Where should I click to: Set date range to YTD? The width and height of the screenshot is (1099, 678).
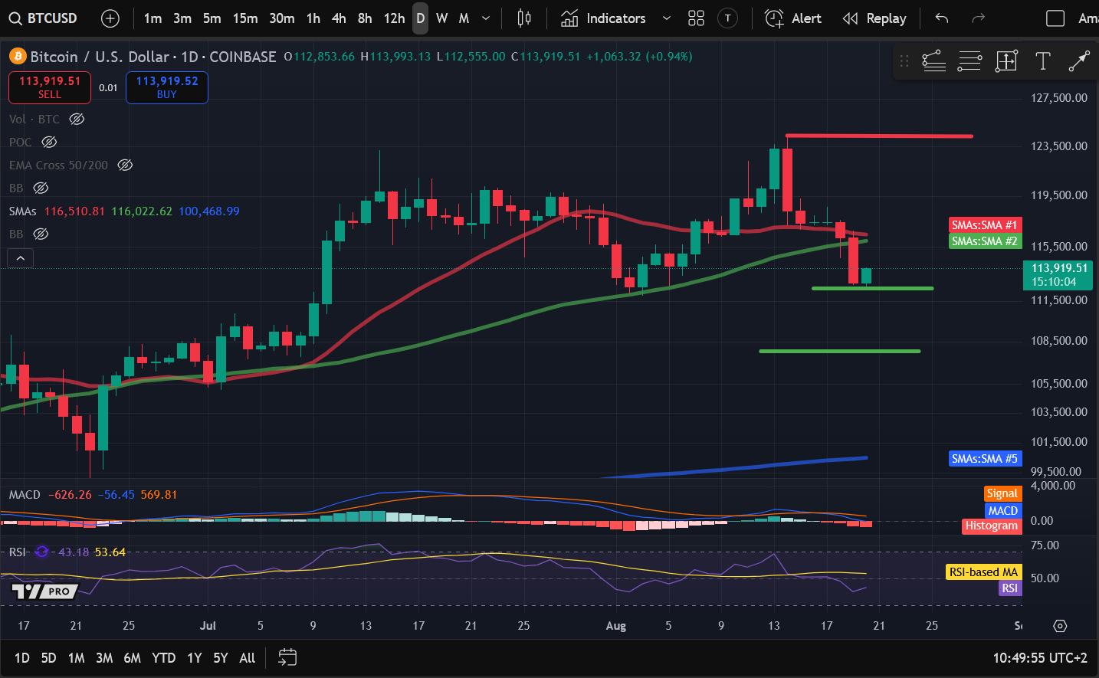(163, 658)
